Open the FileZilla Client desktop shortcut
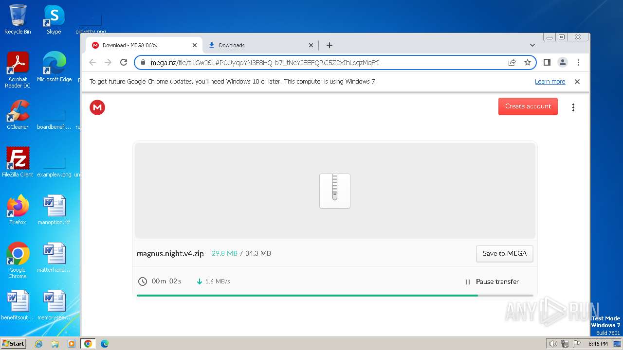This screenshot has width=623, height=350. [18, 162]
